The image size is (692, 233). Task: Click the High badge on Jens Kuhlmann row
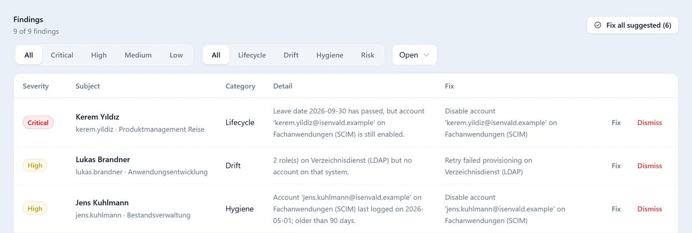click(35, 209)
